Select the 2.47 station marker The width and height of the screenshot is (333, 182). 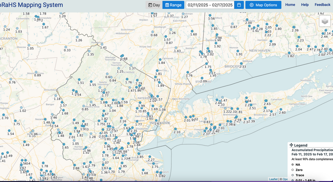[x=309, y=46]
